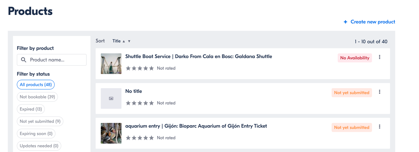The image size is (419, 152).
Task: Sort titles descending with the down arrow
Action: 129,41
